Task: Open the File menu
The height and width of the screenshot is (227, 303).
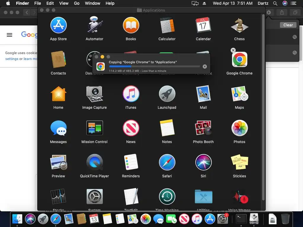Action: click(x=38, y=3)
